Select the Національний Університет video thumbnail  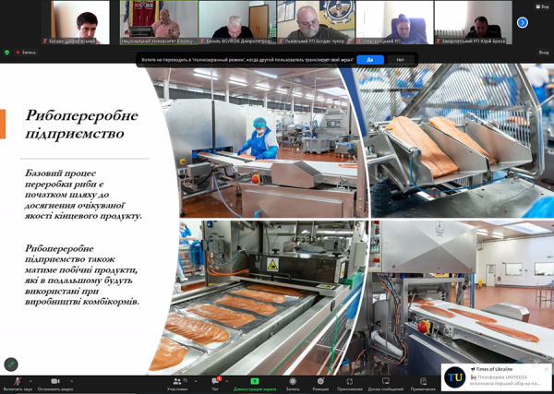click(159, 22)
